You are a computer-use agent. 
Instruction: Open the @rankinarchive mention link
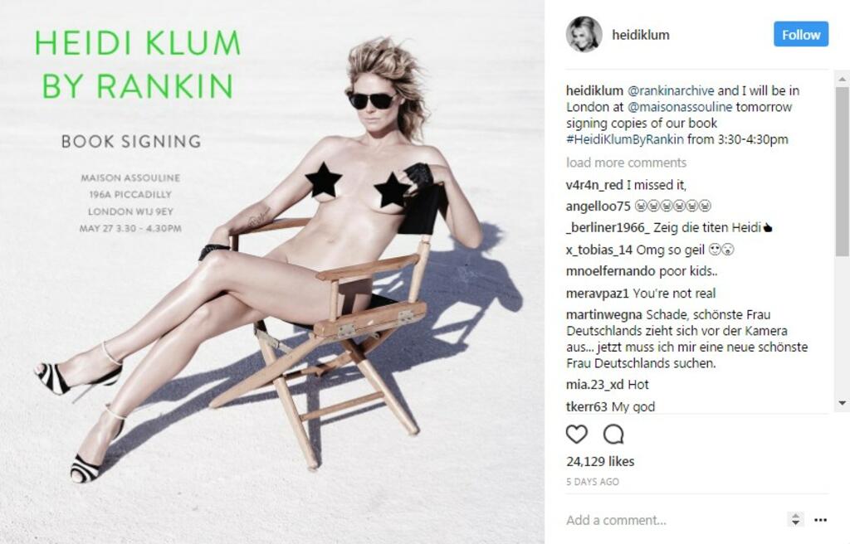tap(671, 90)
